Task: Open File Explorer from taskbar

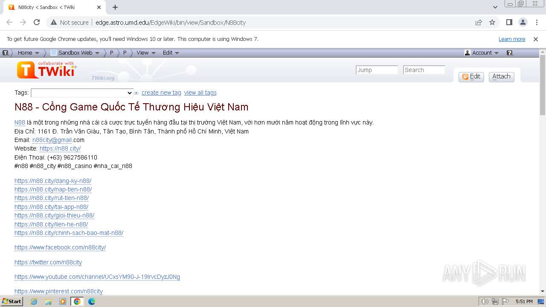Action: pyautogui.click(x=48, y=301)
